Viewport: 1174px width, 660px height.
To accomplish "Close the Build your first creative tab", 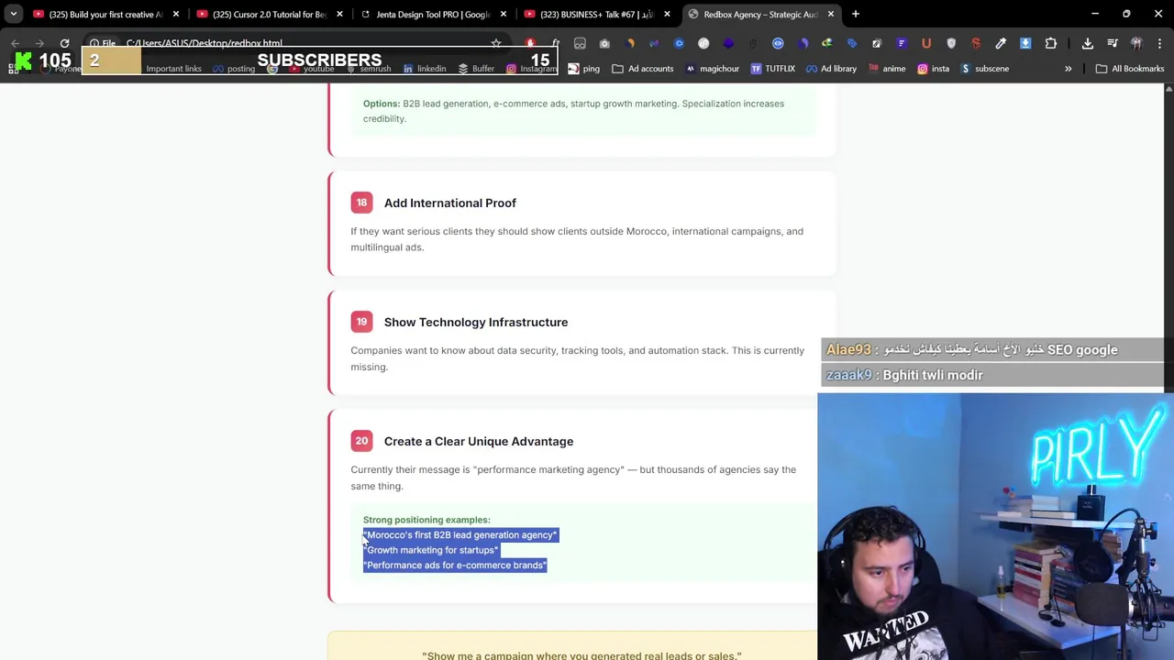I will (176, 14).
